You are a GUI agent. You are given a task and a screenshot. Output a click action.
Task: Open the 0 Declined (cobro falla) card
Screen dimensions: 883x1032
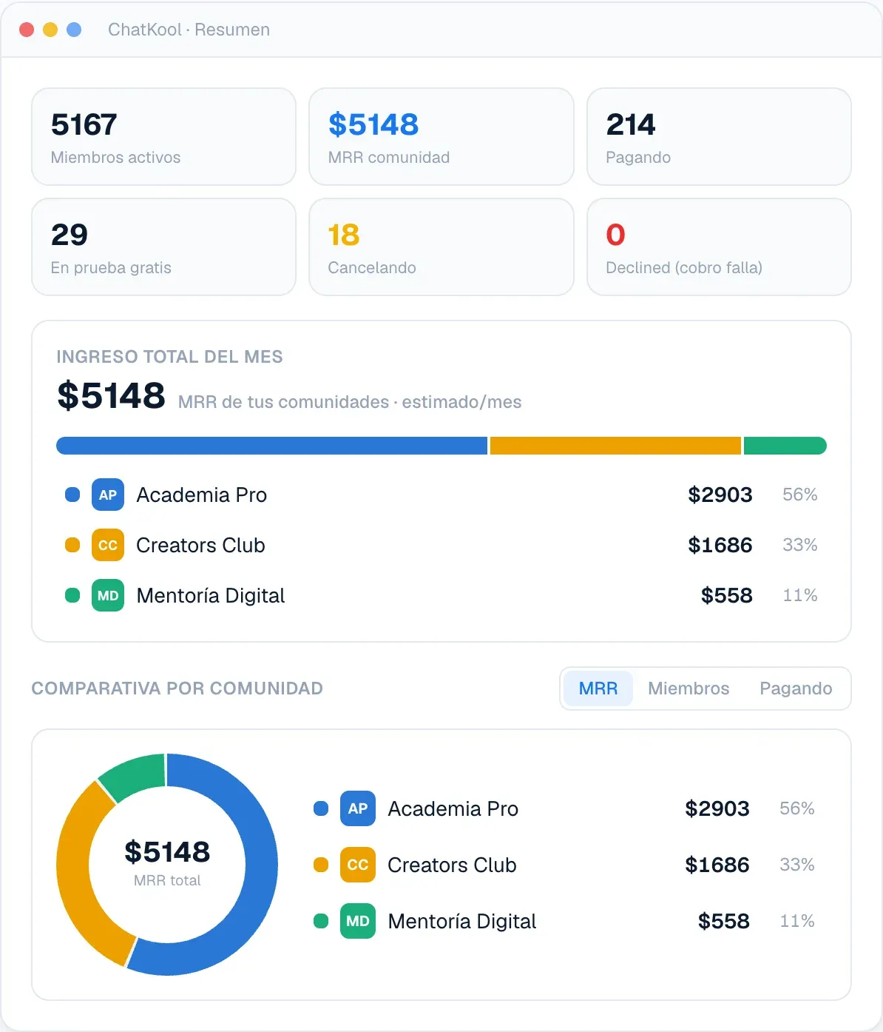[719, 247]
